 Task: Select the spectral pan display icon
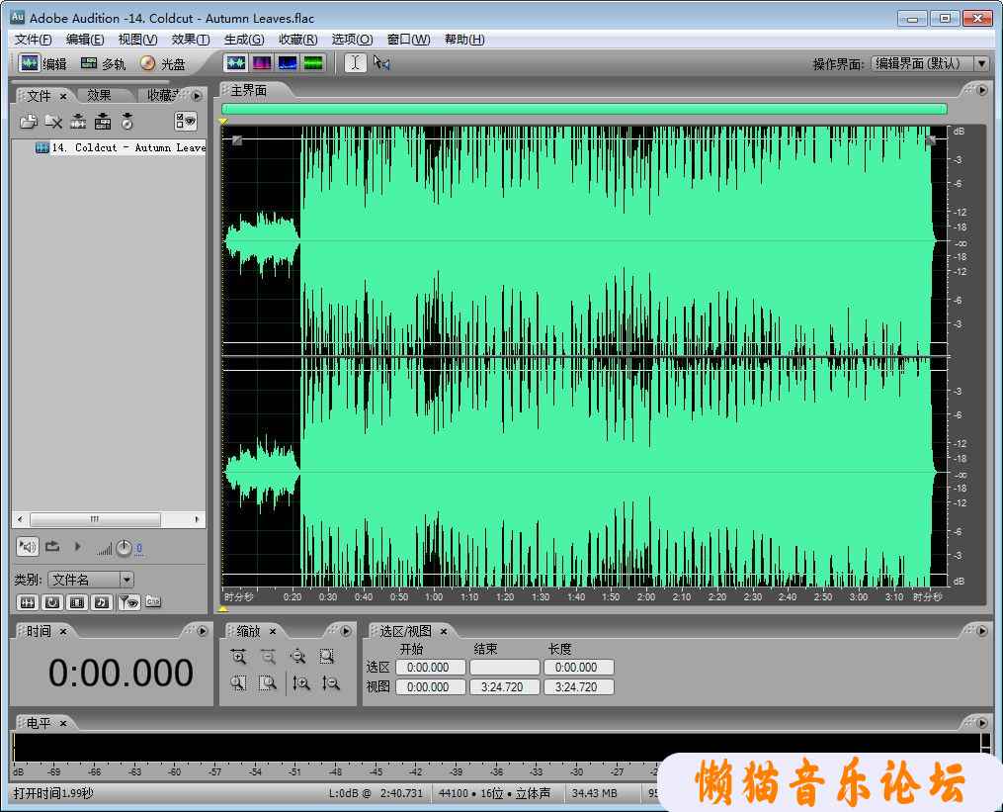(x=288, y=62)
